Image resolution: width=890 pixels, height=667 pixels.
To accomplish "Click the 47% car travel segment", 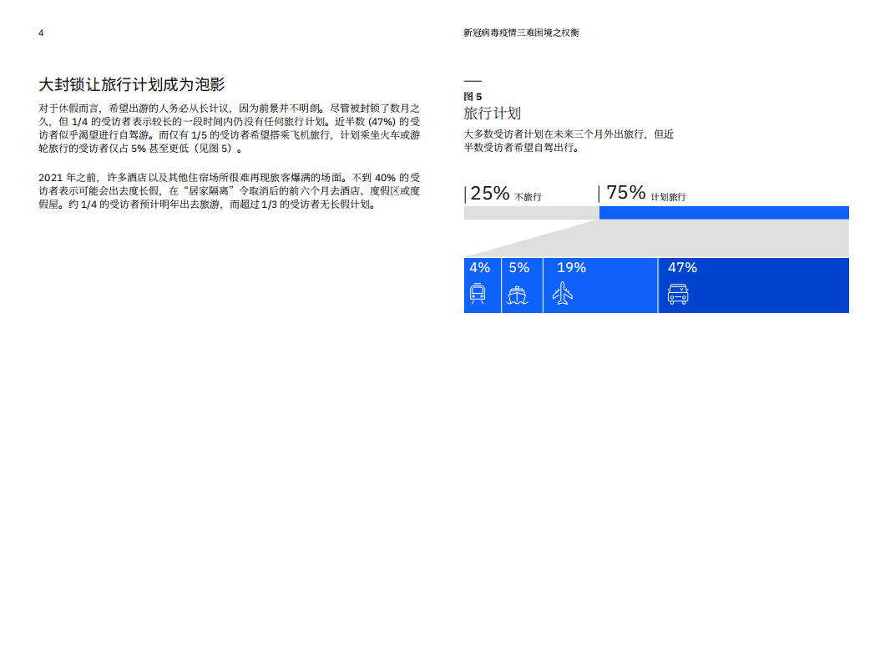I will click(x=751, y=285).
